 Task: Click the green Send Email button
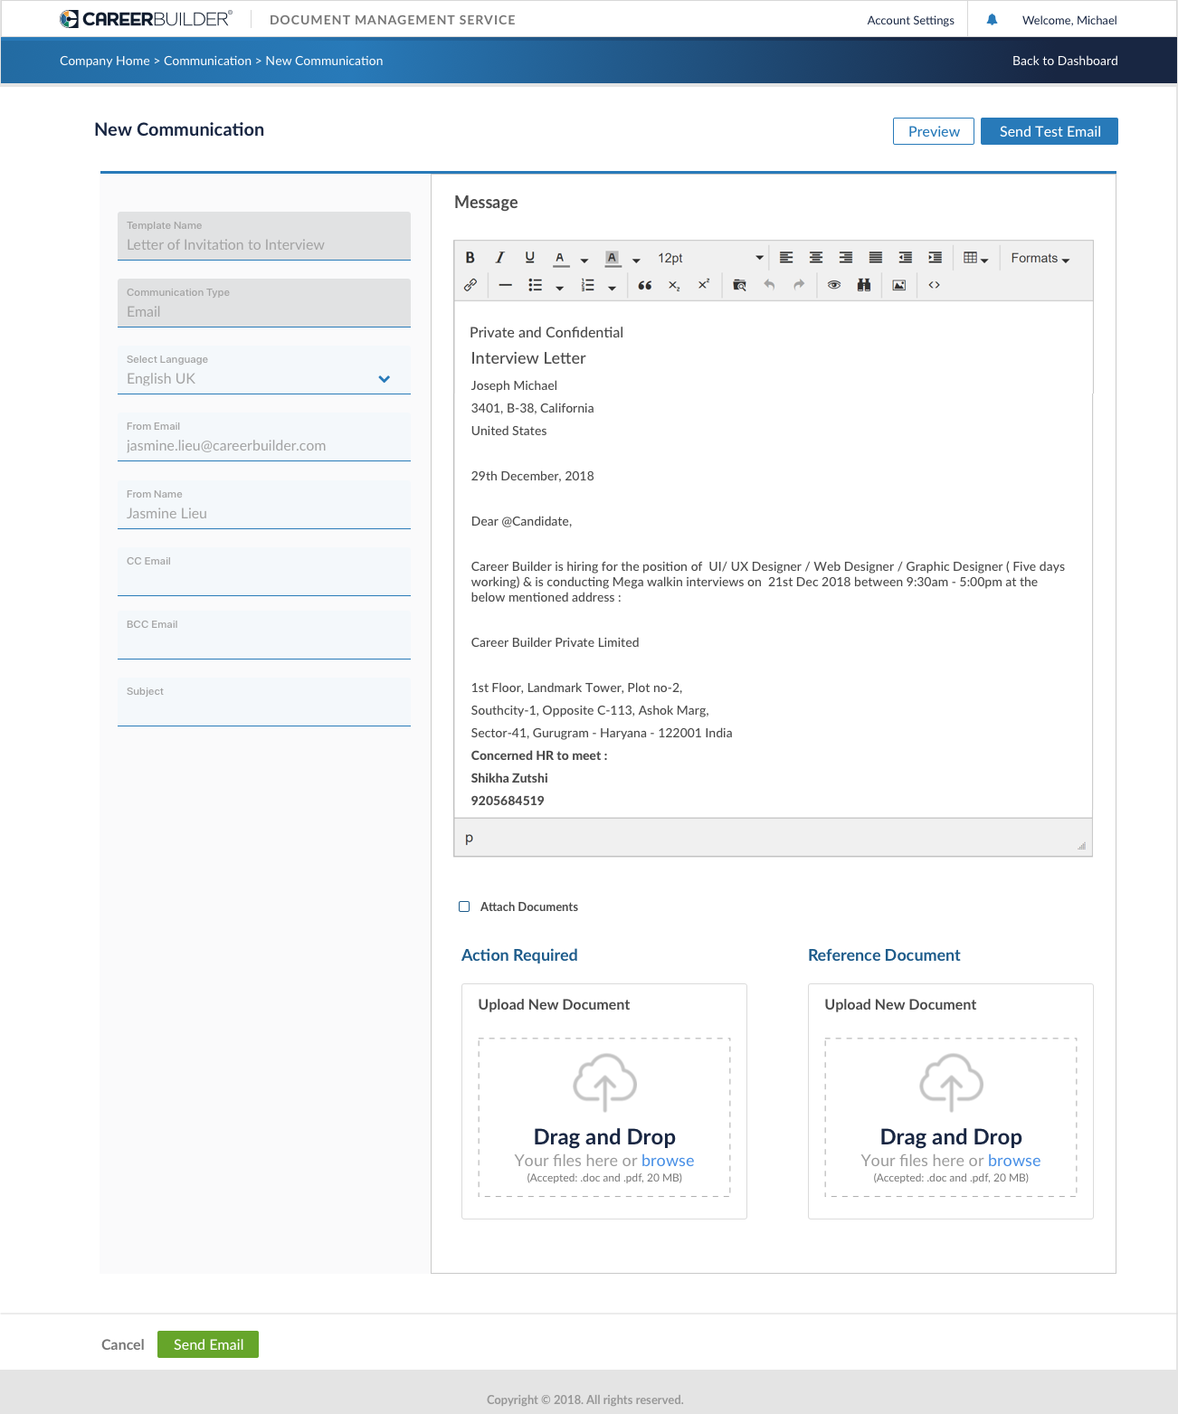pos(208,1344)
